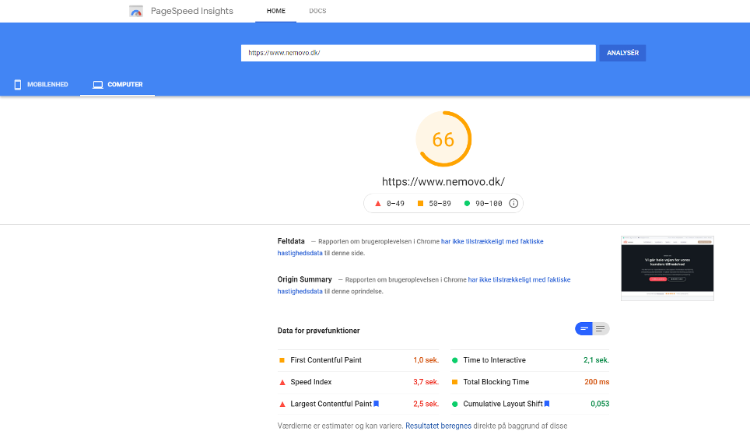Click the Cumulative Layout Shift green circle icon
Image resolution: width=750 pixels, height=431 pixels.
pyautogui.click(x=455, y=405)
